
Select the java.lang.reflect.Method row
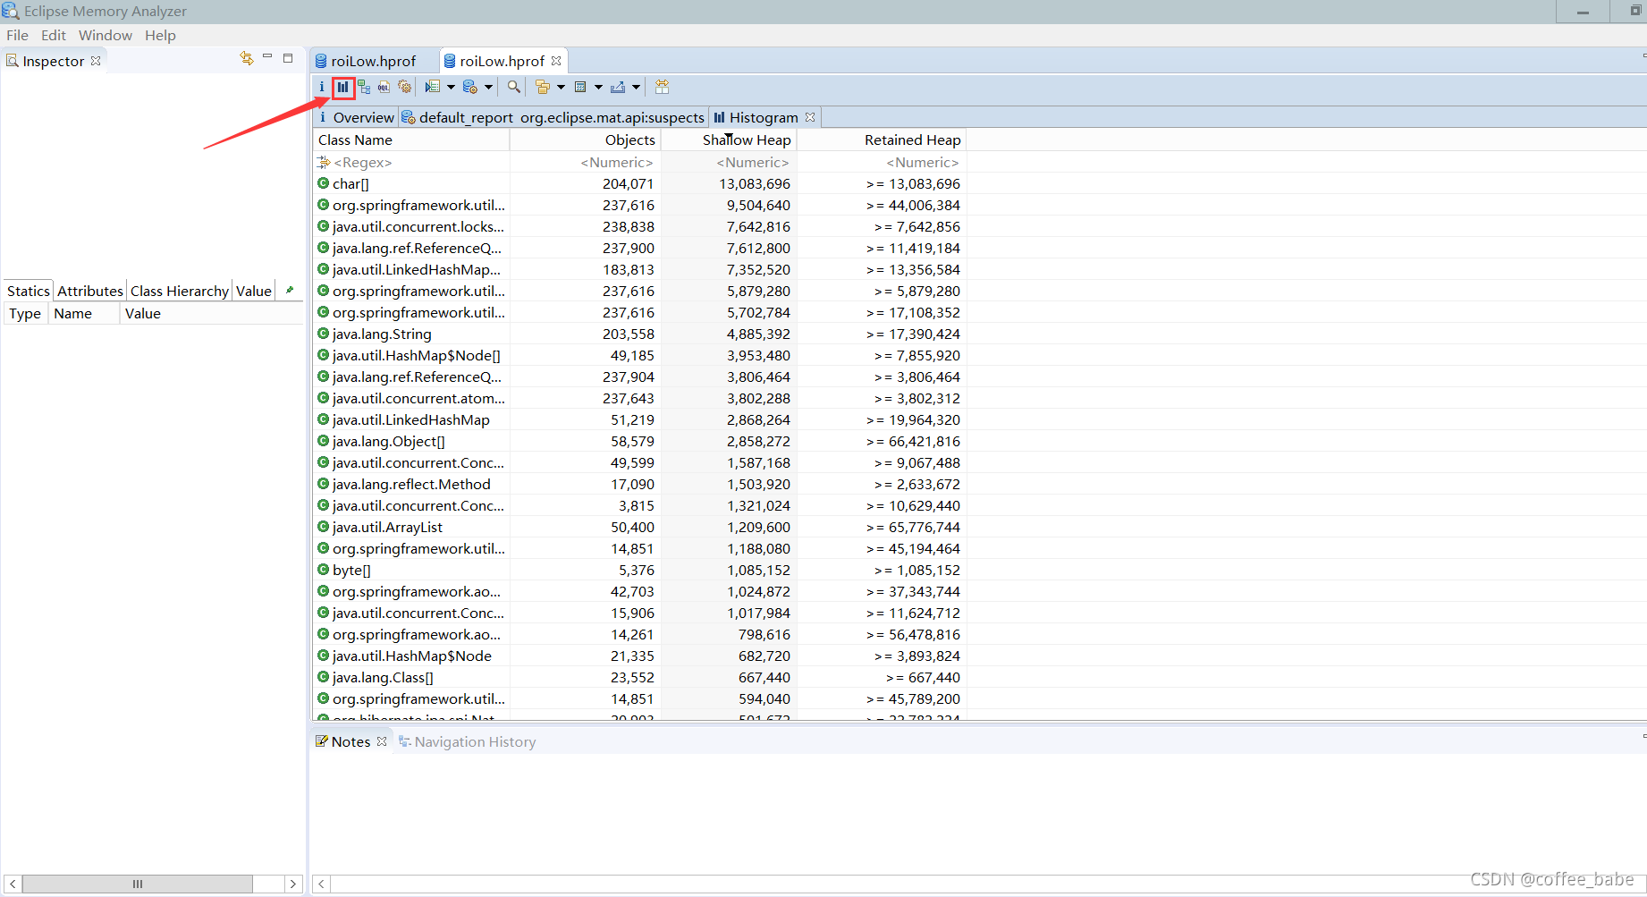click(639, 484)
